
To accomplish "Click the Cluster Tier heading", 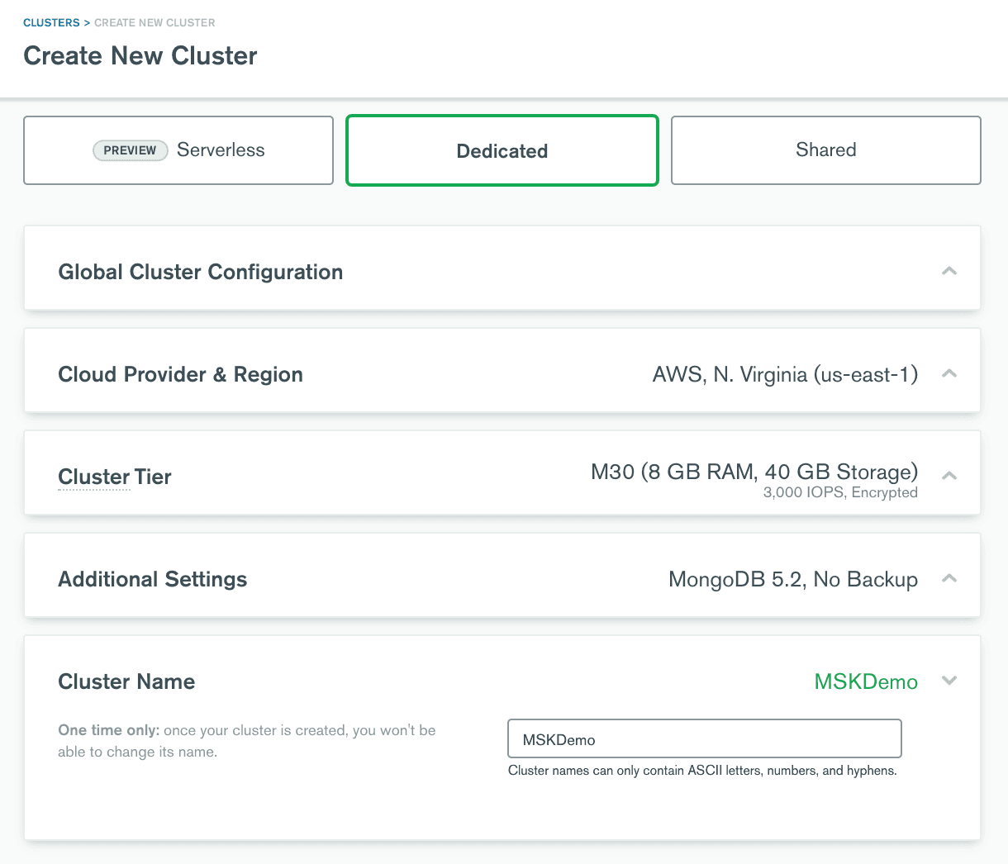I will [115, 477].
